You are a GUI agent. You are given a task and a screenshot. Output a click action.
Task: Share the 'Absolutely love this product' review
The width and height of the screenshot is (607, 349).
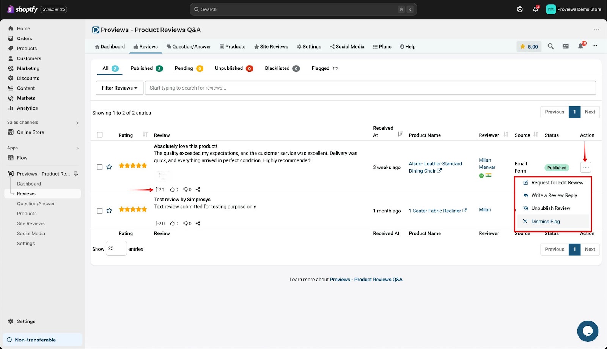(198, 189)
